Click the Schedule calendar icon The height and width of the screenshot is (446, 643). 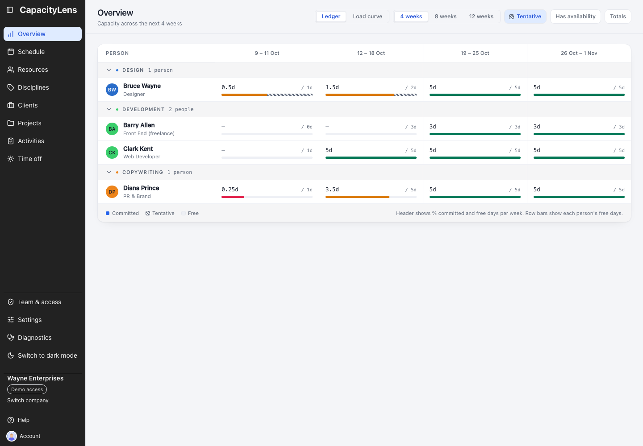(11, 52)
